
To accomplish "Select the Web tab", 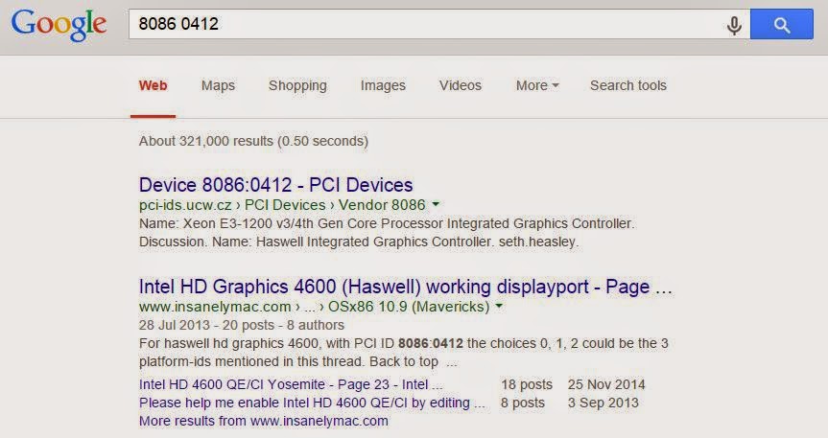I will tap(154, 85).
